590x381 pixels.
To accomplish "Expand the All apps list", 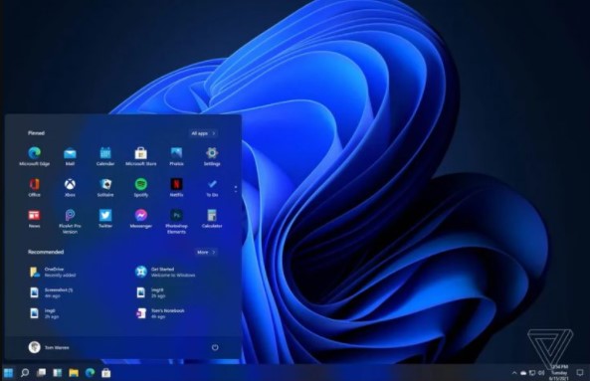I will [203, 133].
